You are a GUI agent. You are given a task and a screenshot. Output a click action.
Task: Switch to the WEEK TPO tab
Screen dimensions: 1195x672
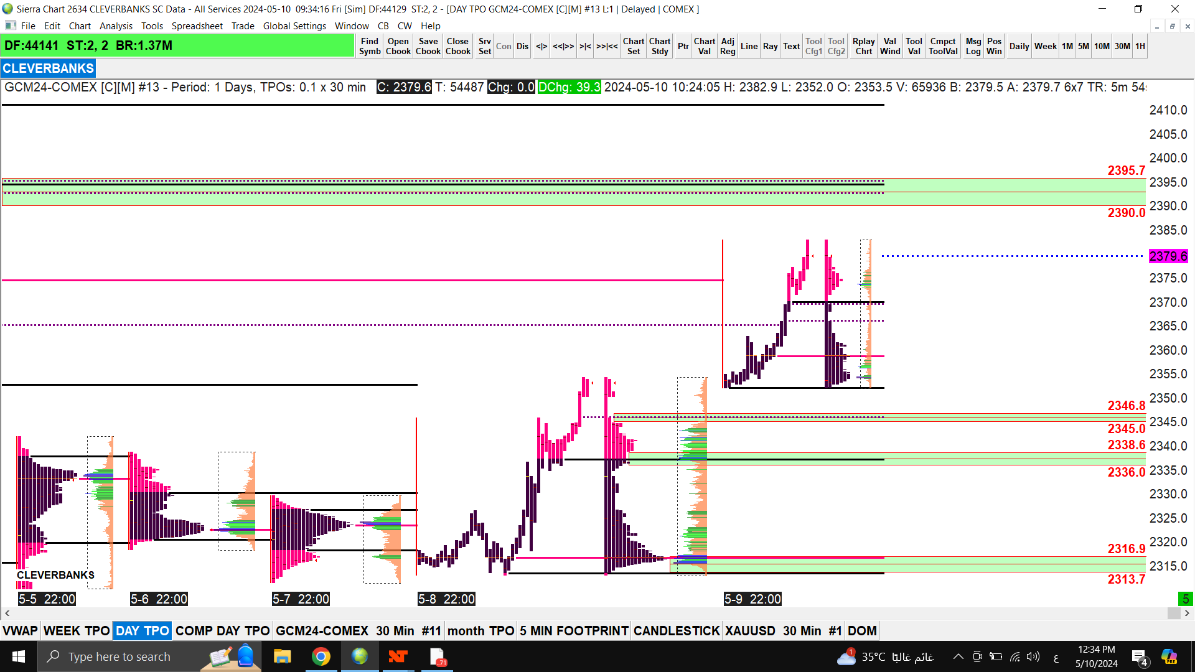[77, 631]
